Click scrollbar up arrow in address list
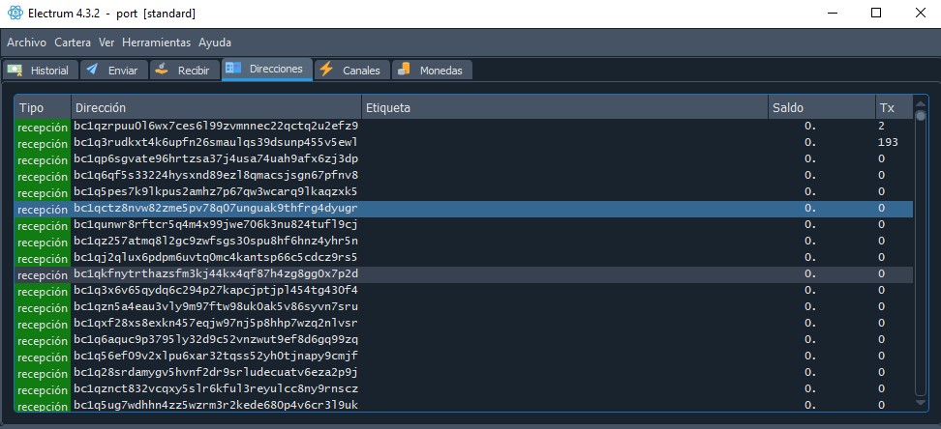Viewport: 941px width, 429px height. 920,102
